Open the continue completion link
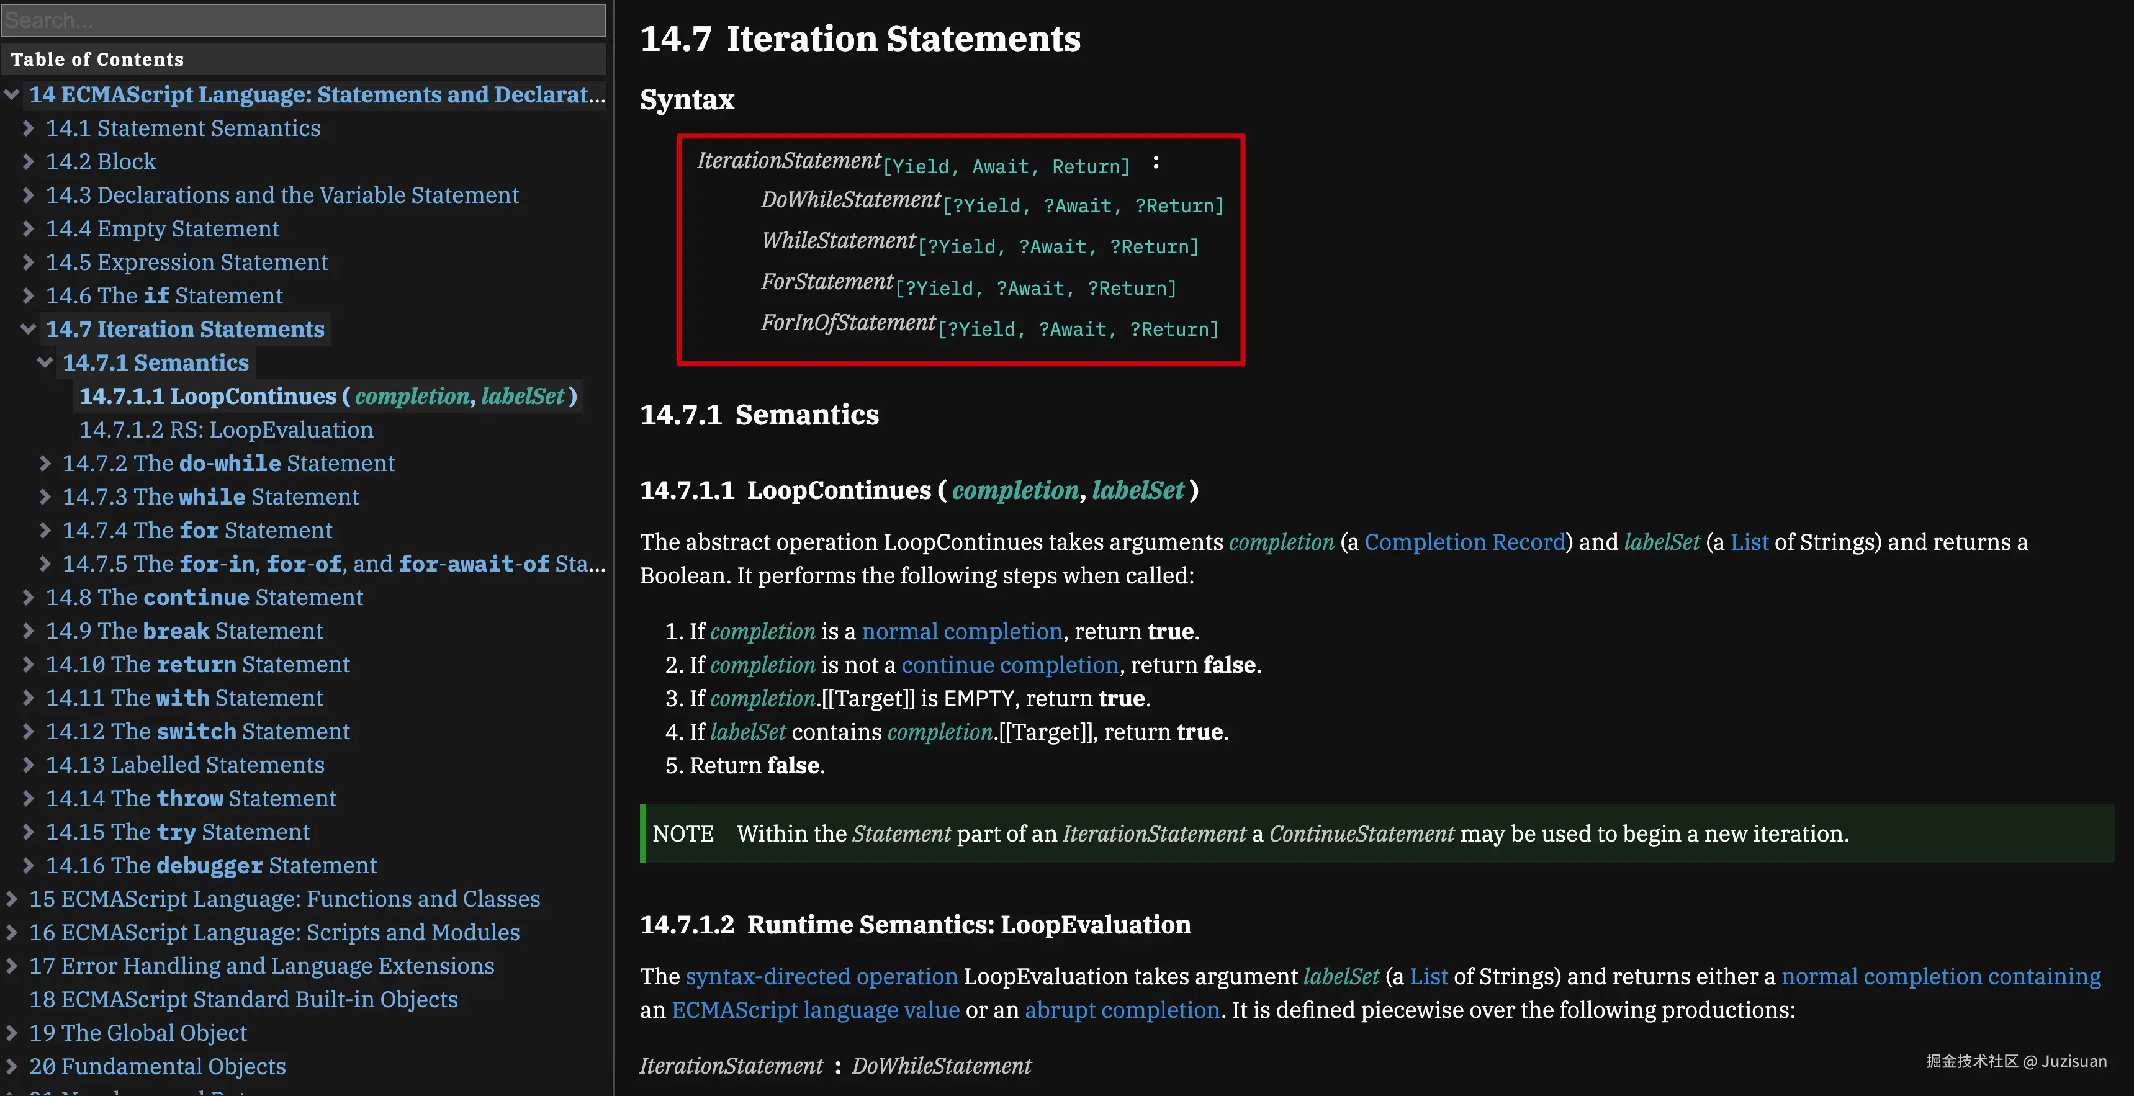 1009,665
